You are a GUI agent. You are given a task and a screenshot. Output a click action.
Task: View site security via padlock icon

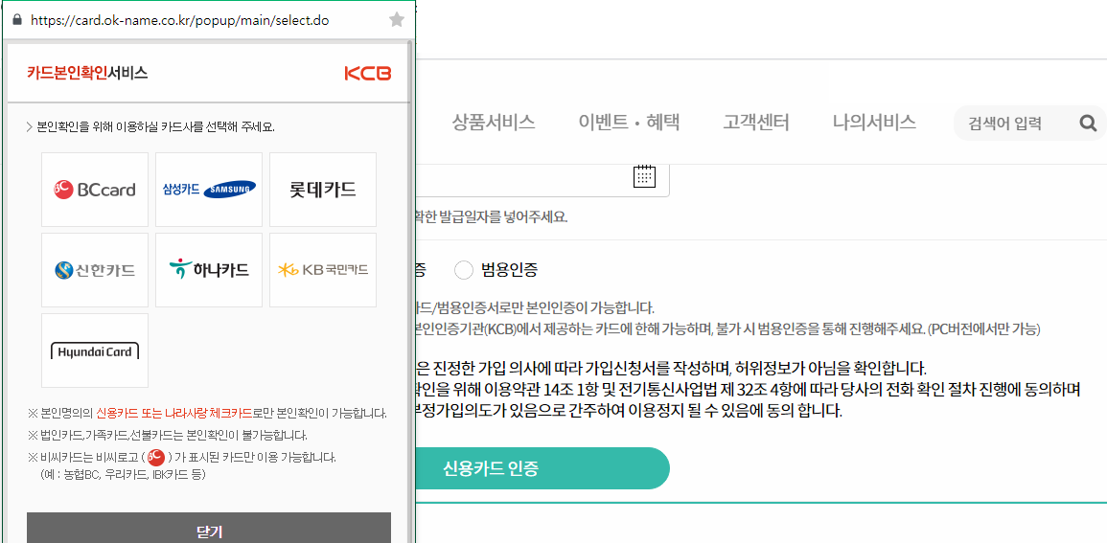point(17,20)
